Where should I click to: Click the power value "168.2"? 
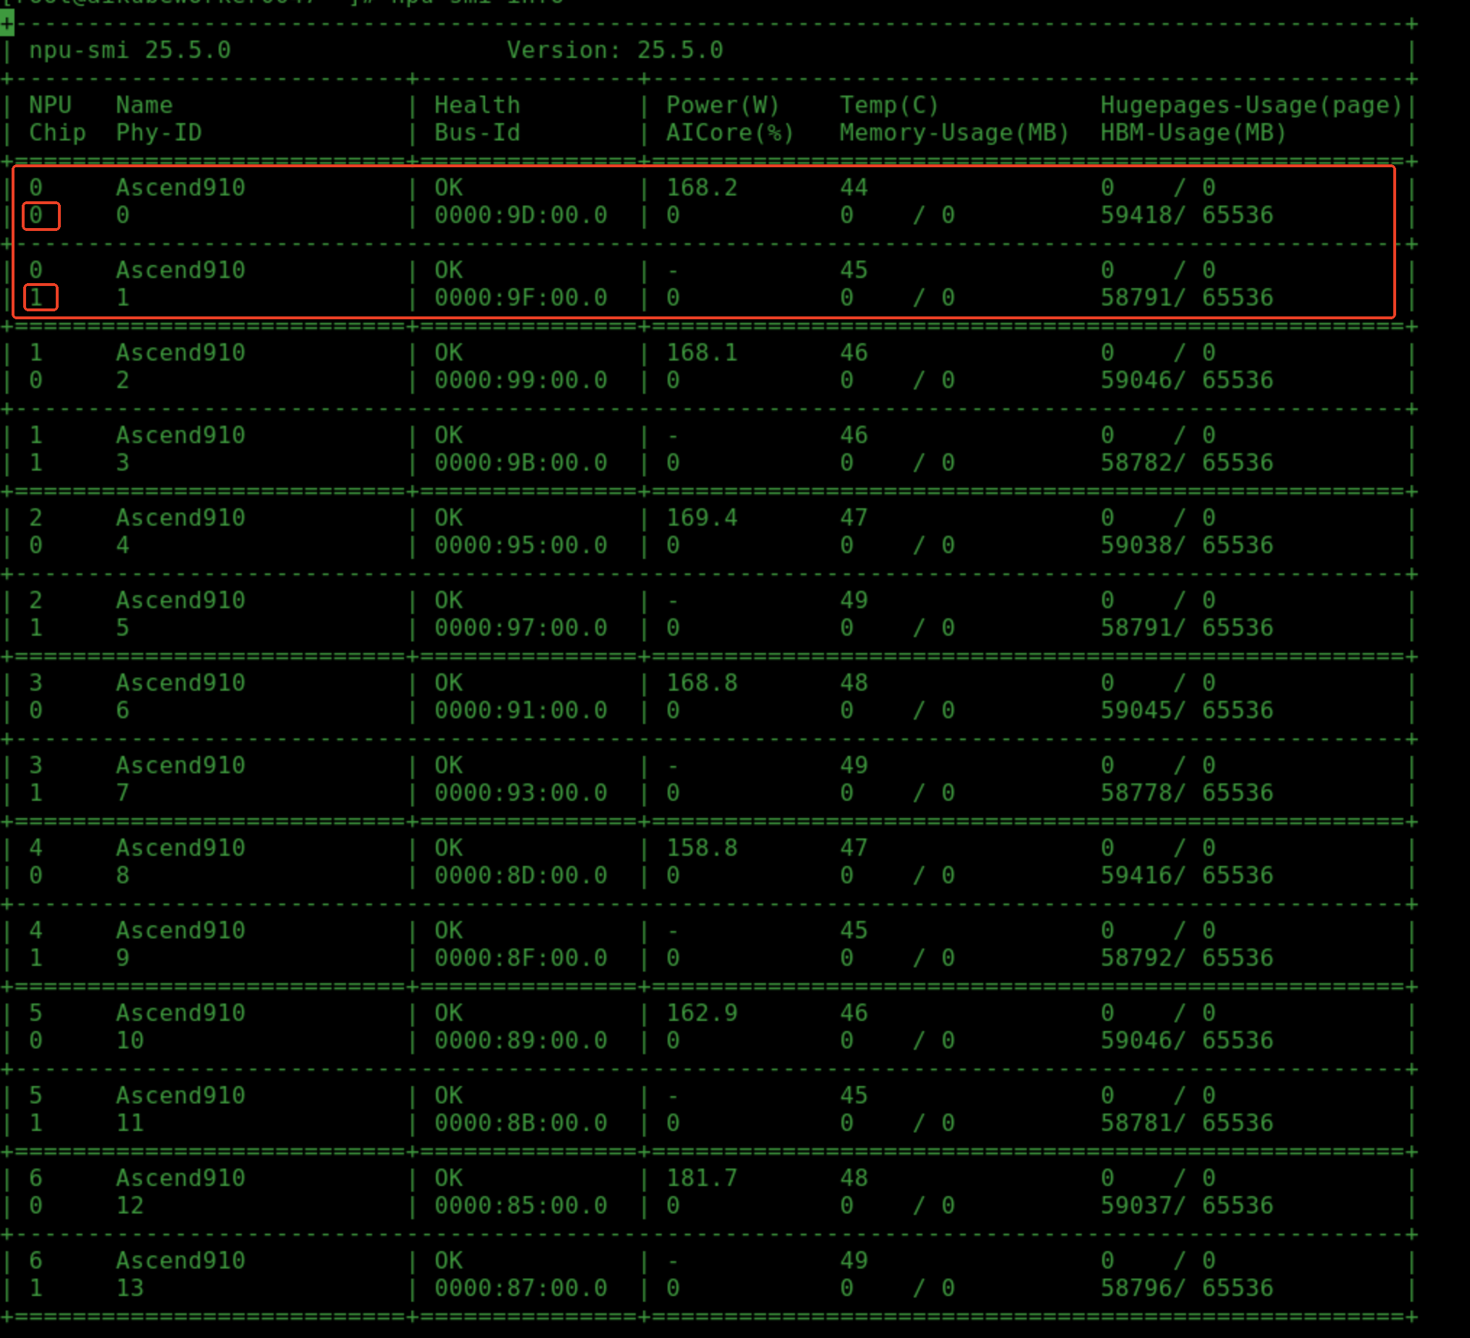click(702, 188)
